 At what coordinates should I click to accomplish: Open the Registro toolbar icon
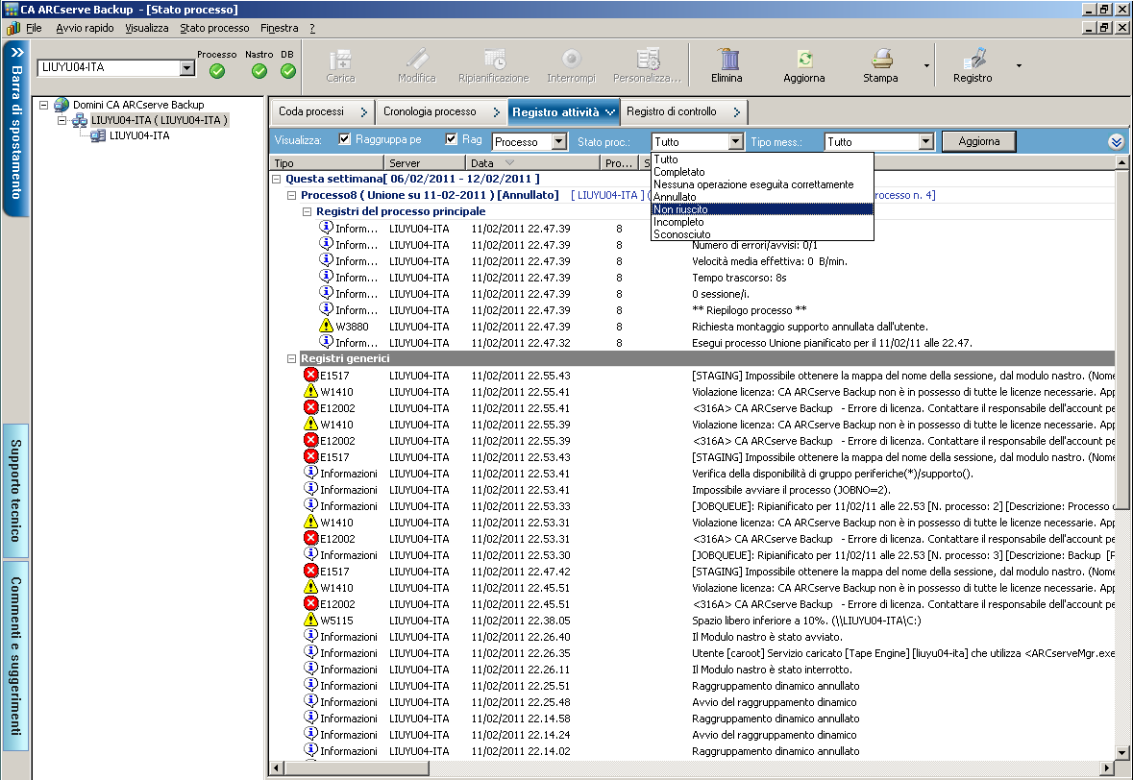(973, 60)
